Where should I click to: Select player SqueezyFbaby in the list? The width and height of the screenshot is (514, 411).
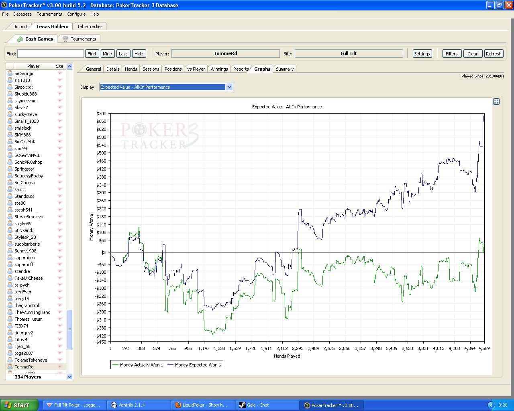[x=36, y=176]
